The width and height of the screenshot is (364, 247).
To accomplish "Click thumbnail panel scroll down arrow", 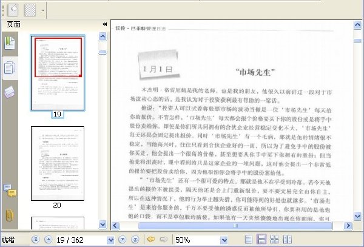I will (103, 225).
